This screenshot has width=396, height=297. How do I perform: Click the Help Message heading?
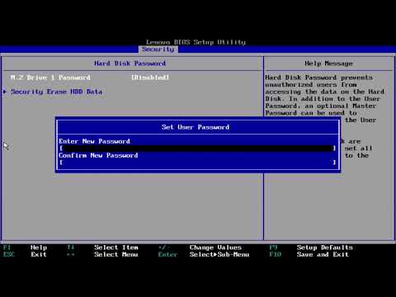(x=328, y=64)
